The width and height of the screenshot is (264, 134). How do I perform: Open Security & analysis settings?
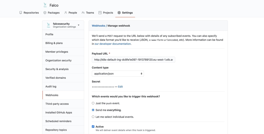pyautogui.click(x=63, y=69)
